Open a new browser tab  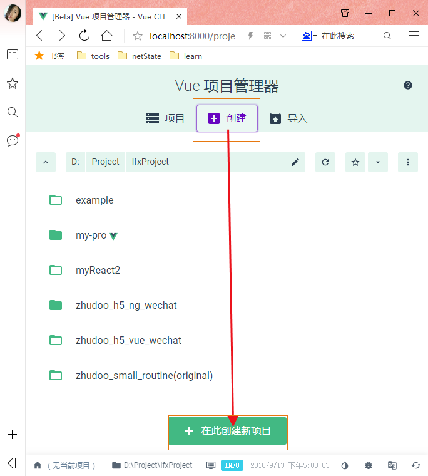coord(198,16)
